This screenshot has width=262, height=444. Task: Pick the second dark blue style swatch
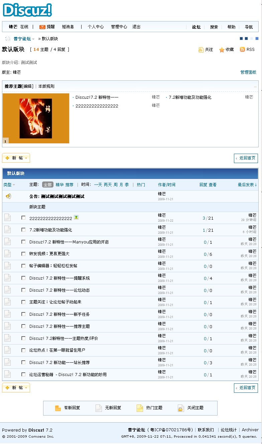click(246, 39)
